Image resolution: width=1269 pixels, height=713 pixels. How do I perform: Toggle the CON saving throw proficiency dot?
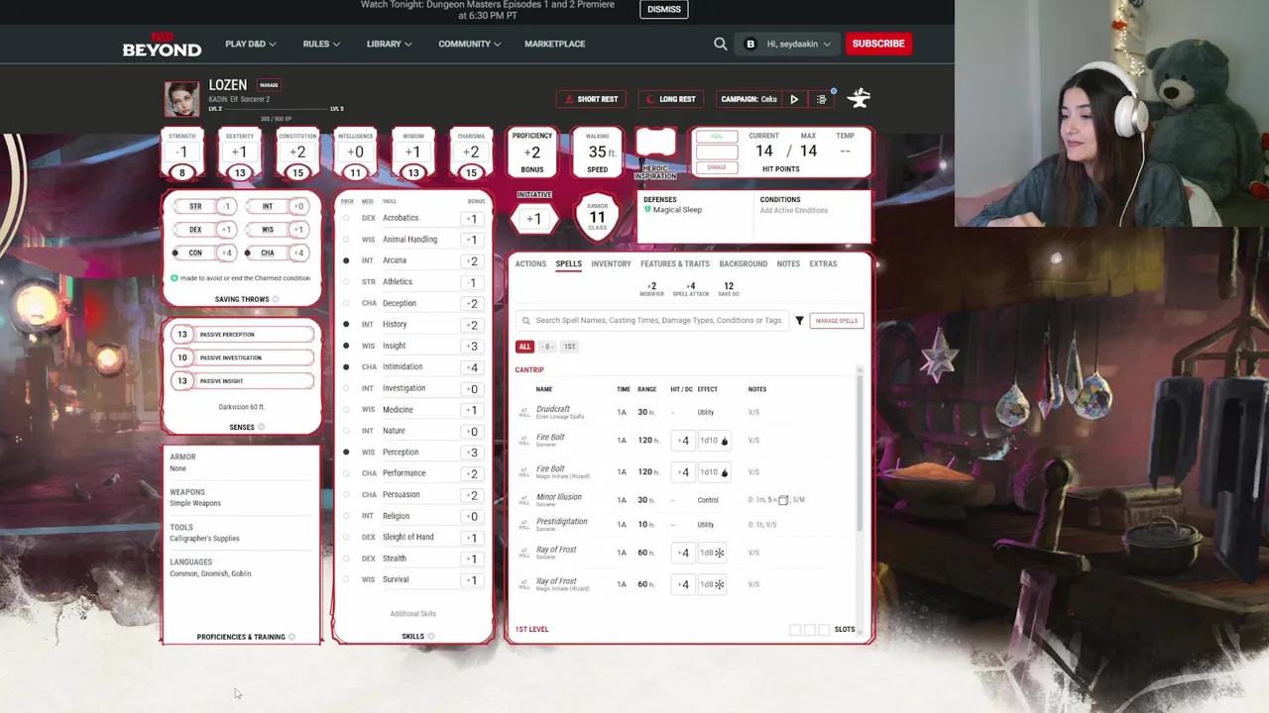pos(175,253)
